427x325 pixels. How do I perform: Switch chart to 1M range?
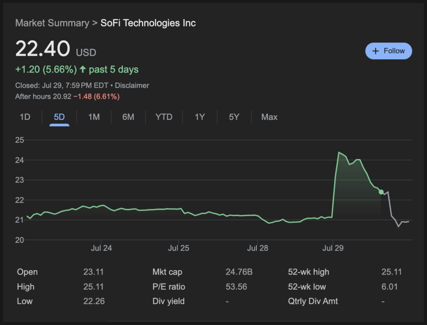point(94,117)
